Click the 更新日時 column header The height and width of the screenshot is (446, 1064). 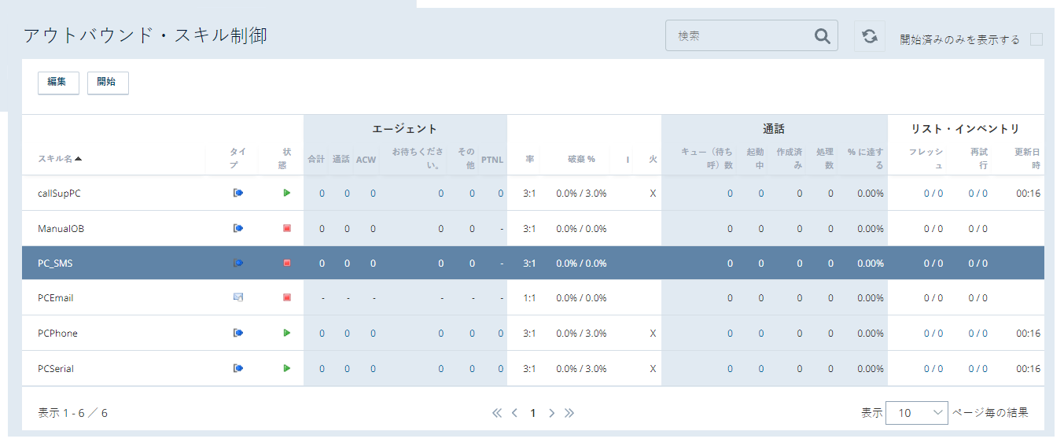pos(1028,158)
